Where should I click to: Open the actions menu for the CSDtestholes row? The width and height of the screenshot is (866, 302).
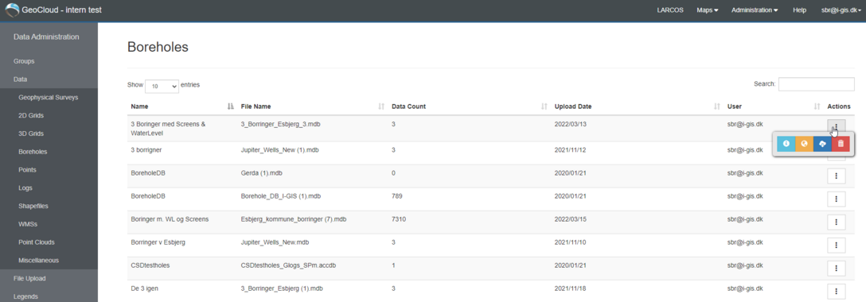pyautogui.click(x=837, y=269)
